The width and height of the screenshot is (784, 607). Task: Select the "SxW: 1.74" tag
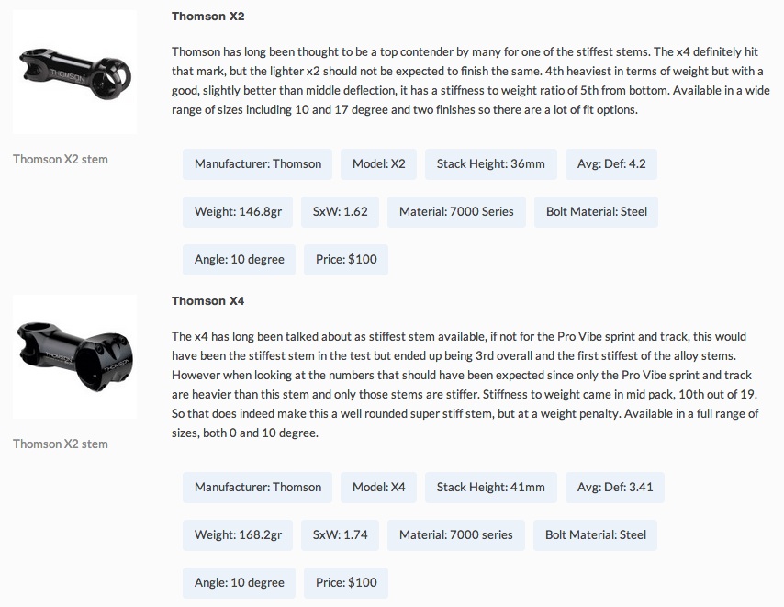(340, 535)
